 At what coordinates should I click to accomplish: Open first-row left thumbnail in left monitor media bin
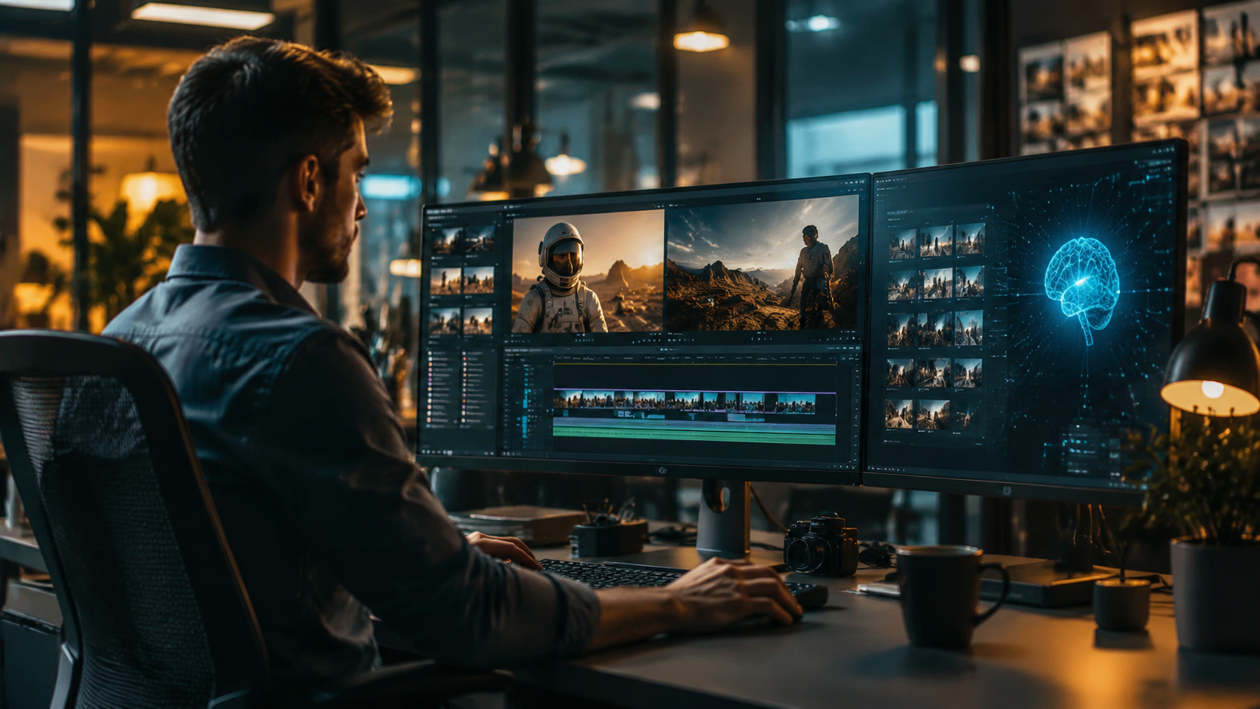(447, 241)
